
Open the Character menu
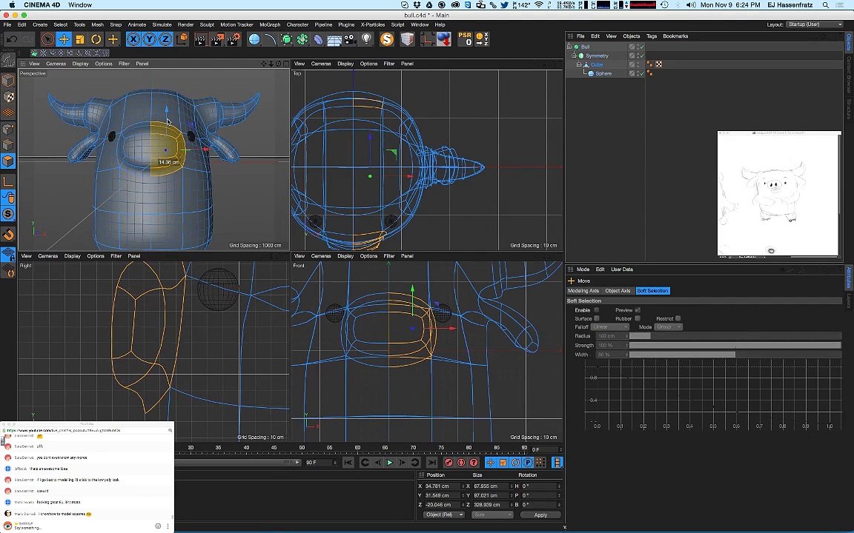tap(297, 24)
